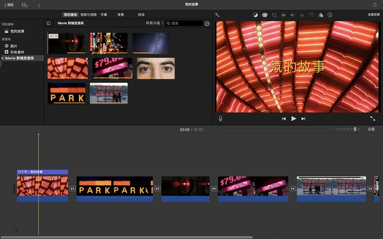Open the 所有片段 clip filter dropdown
This screenshot has width=383, height=239.
click(x=154, y=23)
